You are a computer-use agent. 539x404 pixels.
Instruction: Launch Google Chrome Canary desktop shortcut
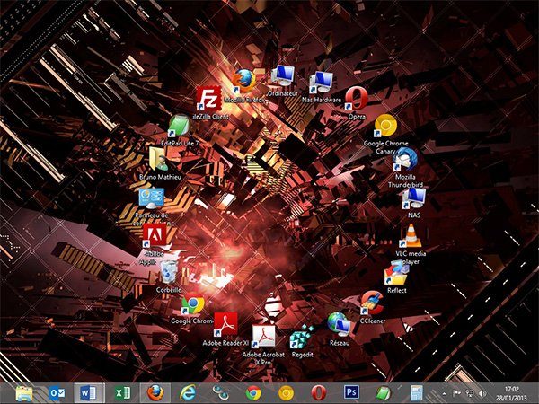tap(385, 126)
